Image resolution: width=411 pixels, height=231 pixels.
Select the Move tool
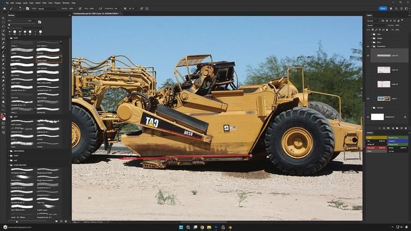[x=3, y=18]
